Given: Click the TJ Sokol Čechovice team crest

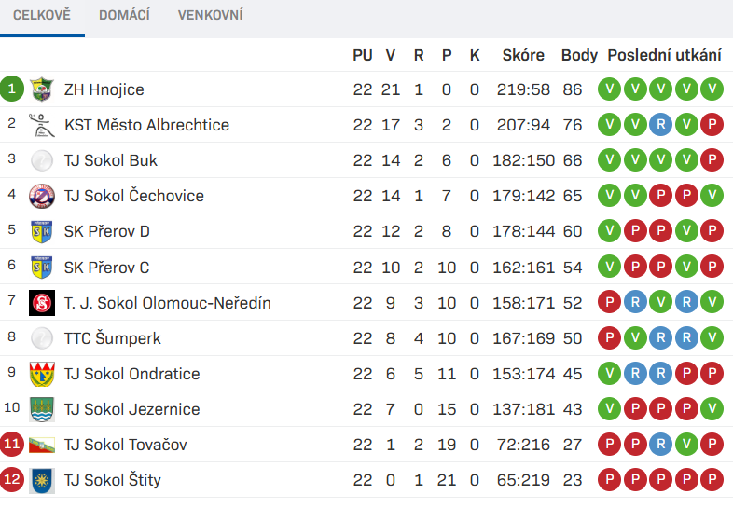Looking at the screenshot, I should [x=42, y=196].
